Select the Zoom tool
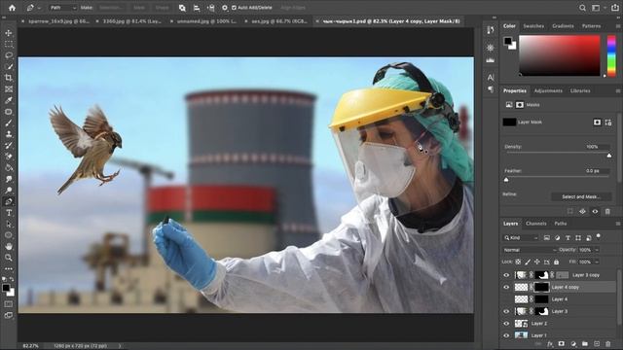Image resolution: width=623 pixels, height=350 pixels. 9,258
